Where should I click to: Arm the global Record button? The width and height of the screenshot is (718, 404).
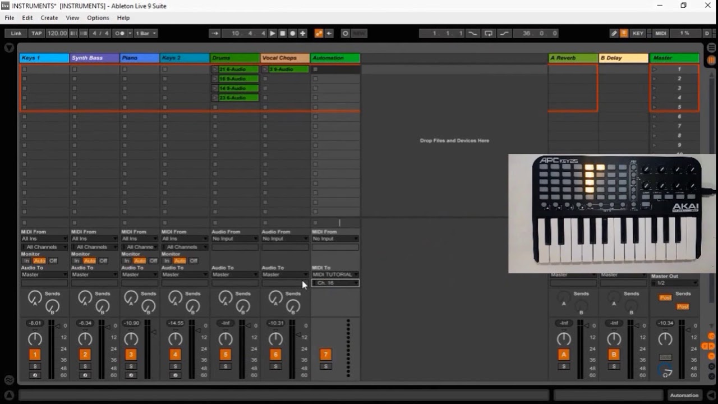[293, 33]
